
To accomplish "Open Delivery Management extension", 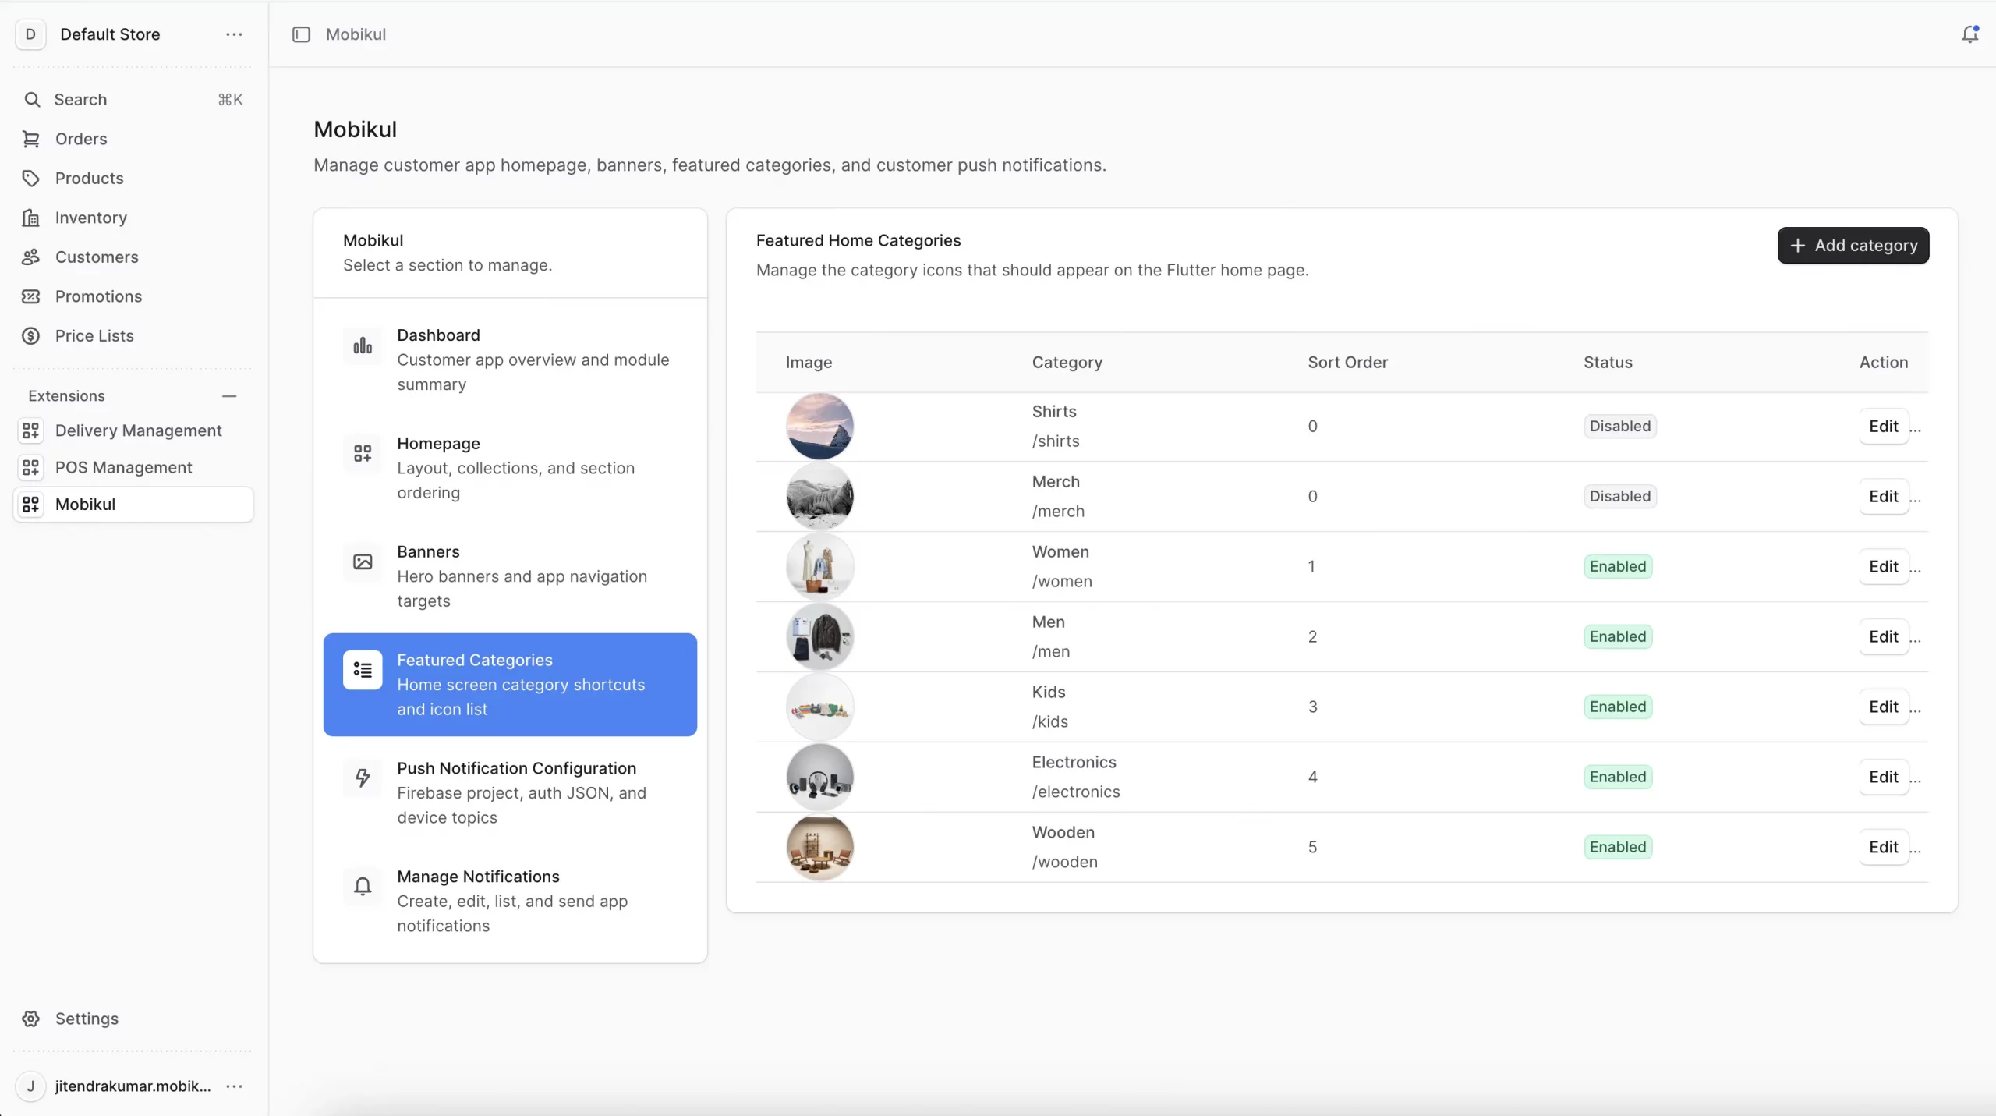I will point(133,430).
